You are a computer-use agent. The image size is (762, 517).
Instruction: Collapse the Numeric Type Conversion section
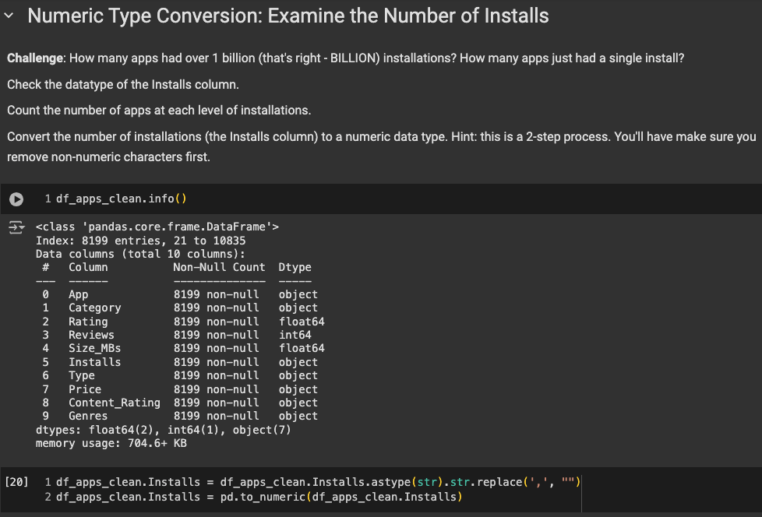click(9, 16)
